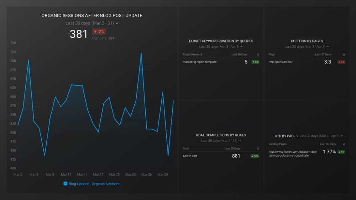Click the Organic Sessions After Blog Post Update title
Screen dimensions: 356x200
92,16
